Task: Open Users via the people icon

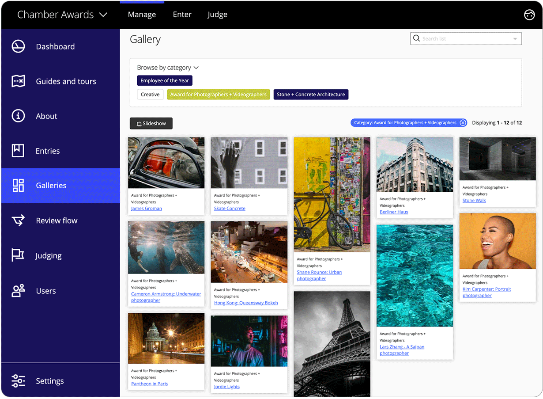Action: coord(18,290)
